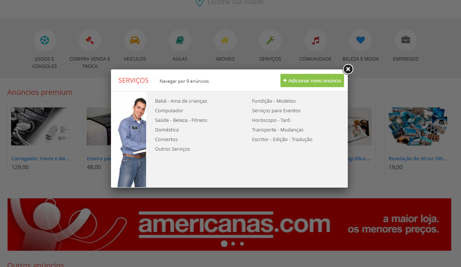This screenshot has width=461, height=267.
Task: Click the 19,00 price text
Action: tap(396, 167)
